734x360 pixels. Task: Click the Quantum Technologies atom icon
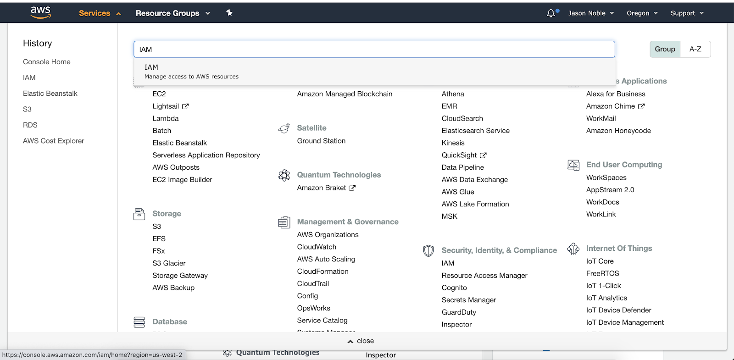point(284,175)
